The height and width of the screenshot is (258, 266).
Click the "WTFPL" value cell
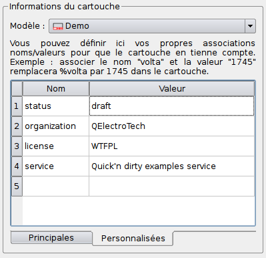(172, 146)
